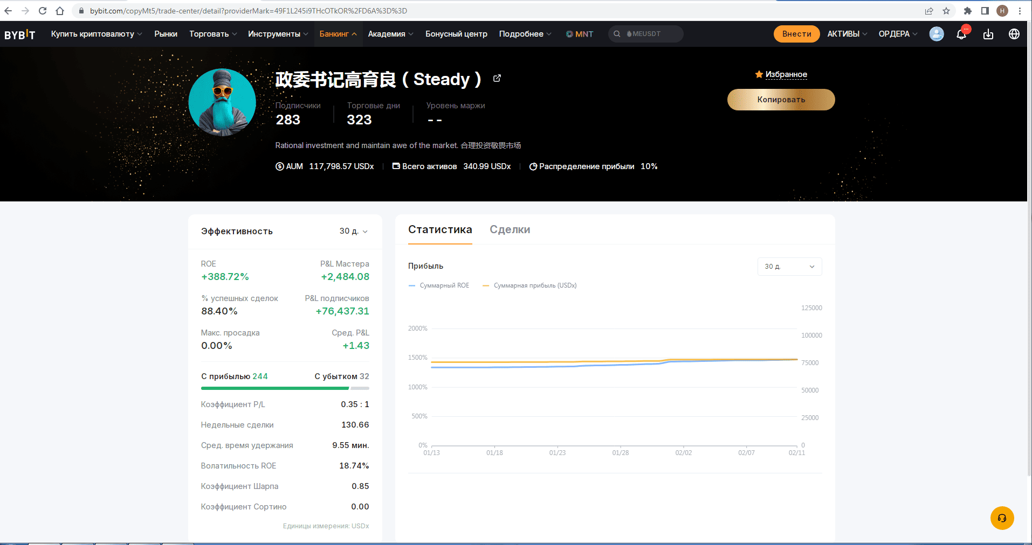Screen dimensions: 1032x545
Task: Open the support headset chat button
Action: pyautogui.click(x=1002, y=518)
